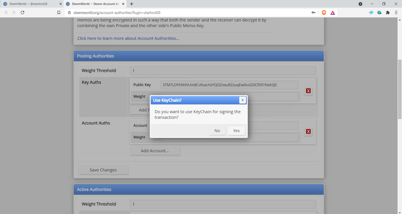Focus the Active Authorities Weight Threshold field
This screenshot has height=214, width=402.
pos(223,204)
